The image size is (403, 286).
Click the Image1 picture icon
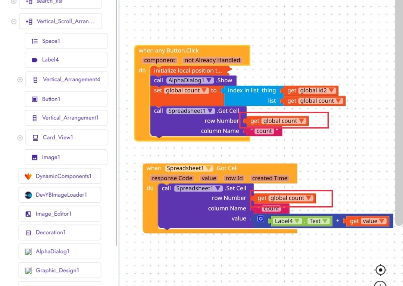(x=34, y=158)
